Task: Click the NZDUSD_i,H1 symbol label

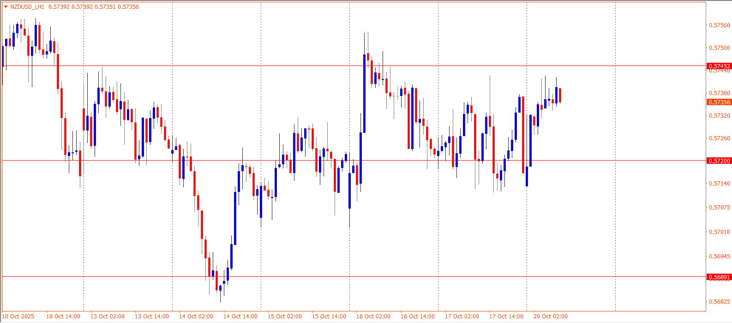Action: point(27,7)
